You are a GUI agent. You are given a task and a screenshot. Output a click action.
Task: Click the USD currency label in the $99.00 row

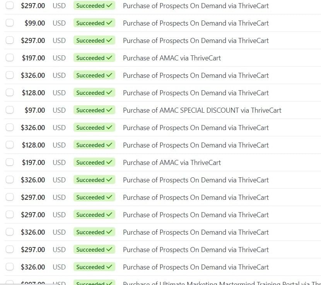(x=59, y=23)
